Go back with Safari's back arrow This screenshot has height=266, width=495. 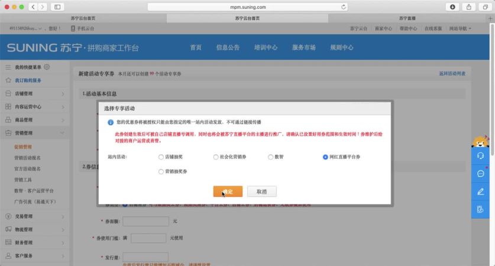coord(33,7)
